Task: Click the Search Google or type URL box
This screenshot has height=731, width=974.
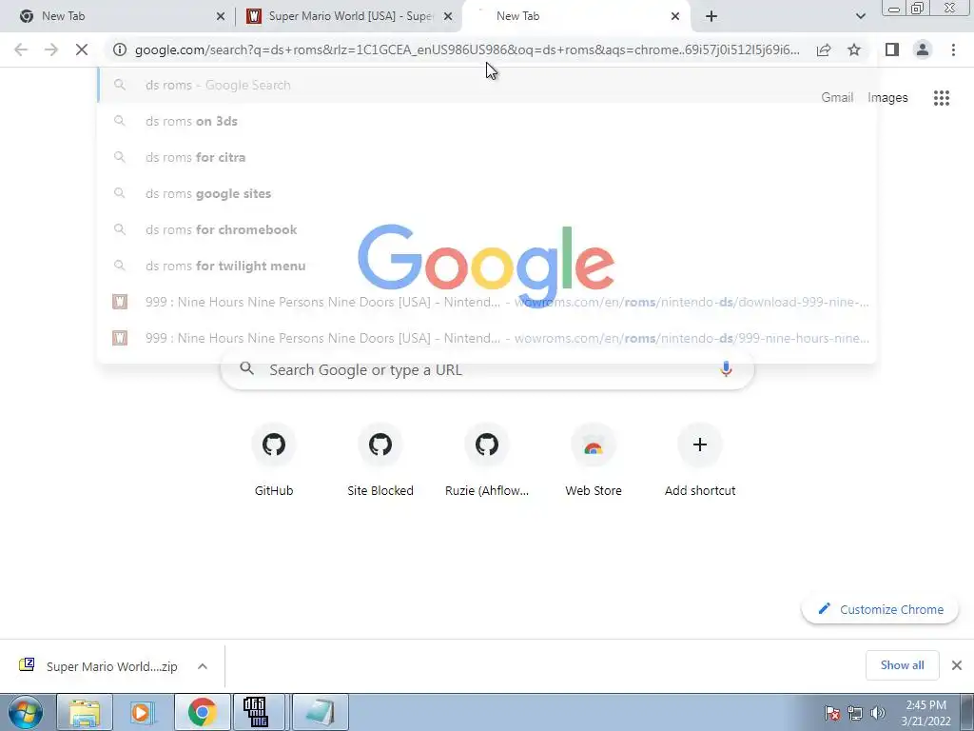Action: [487, 370]
